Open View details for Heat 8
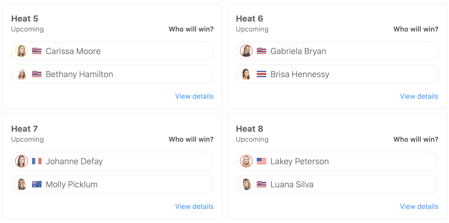Screen dimensions: 449x223 [419, 206]
